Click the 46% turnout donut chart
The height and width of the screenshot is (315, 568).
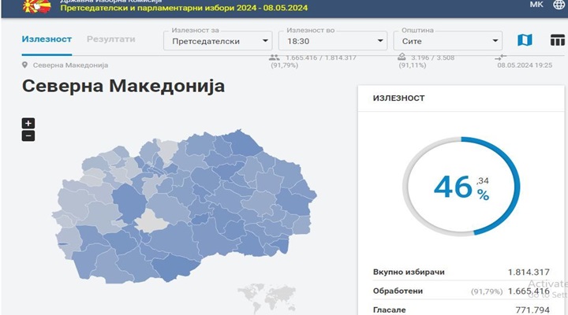click(x=461, y=187)
